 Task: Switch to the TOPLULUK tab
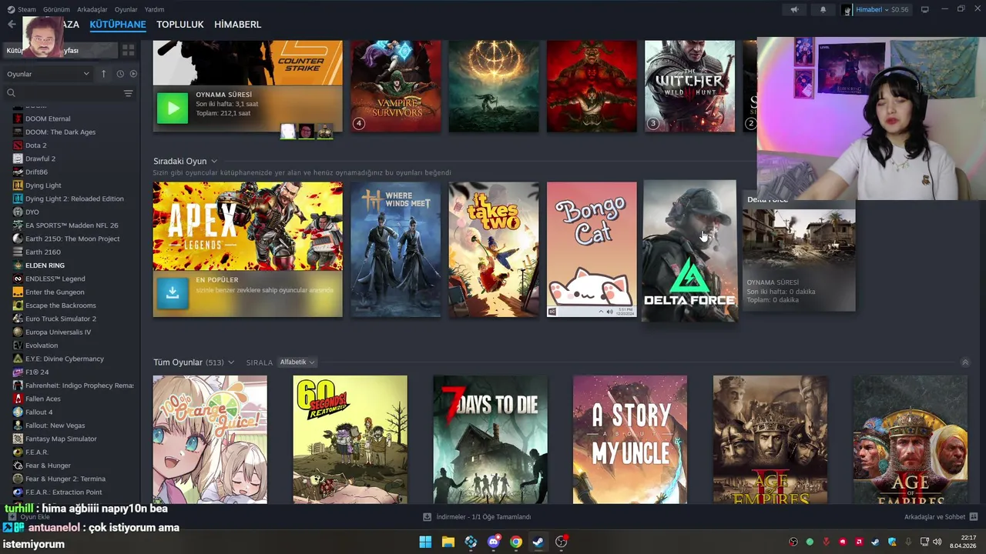pyautogui.click(x=180, y=25)
